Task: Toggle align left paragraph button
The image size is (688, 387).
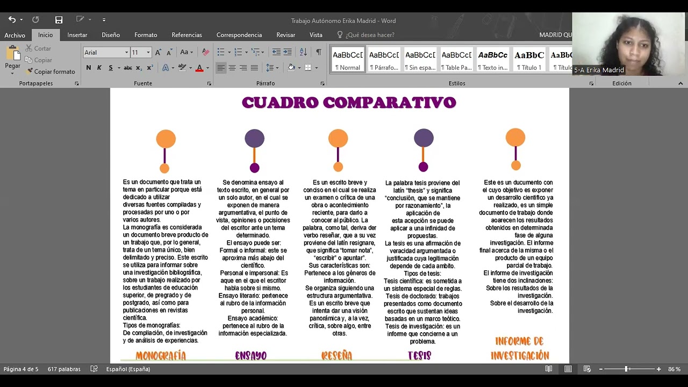Action: click(x=221, y=68)
